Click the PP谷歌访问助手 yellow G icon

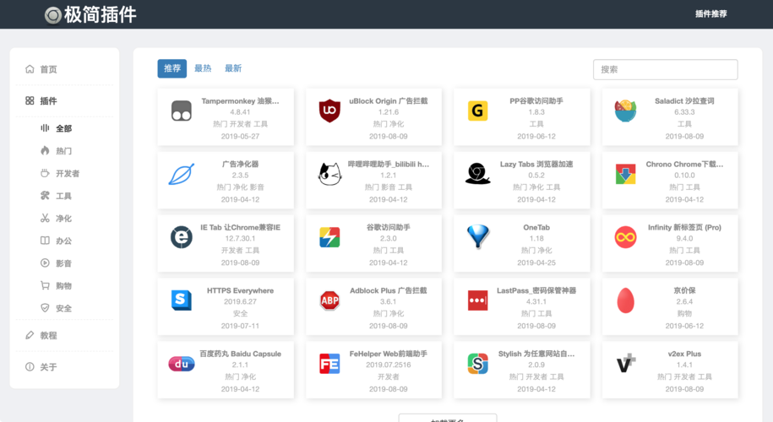(x=477, y=111)
